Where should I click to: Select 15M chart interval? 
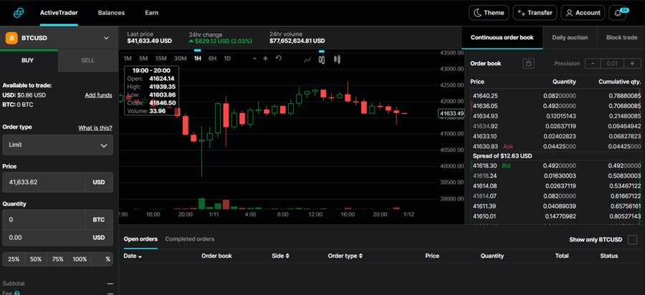tap(161, 58)
